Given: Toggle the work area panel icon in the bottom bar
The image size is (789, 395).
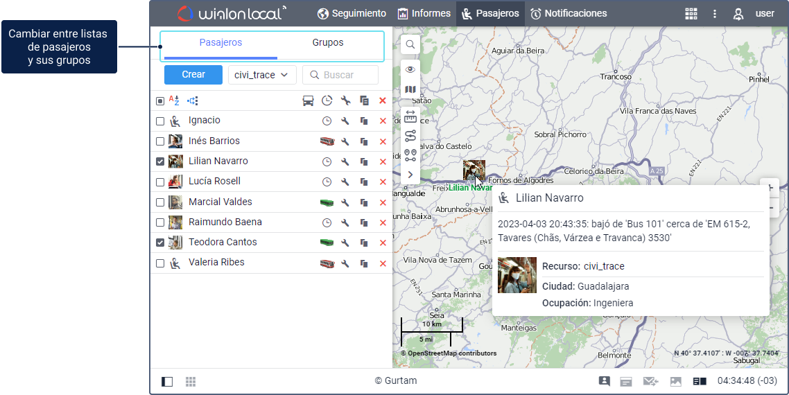Looking at the screenshot, I should click(x=167, y=381).
